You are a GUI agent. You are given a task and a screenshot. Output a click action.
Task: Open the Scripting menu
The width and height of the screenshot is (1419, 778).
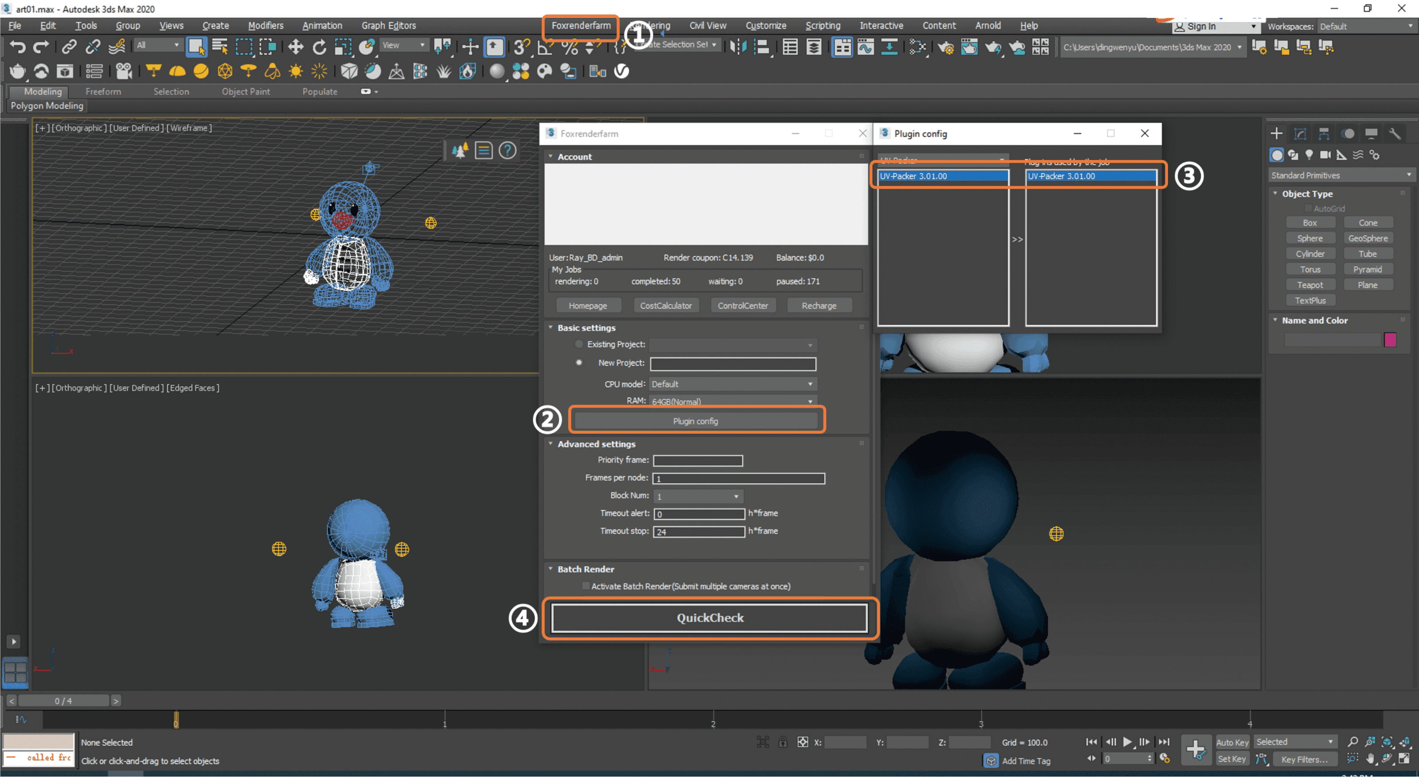(823, 25)
